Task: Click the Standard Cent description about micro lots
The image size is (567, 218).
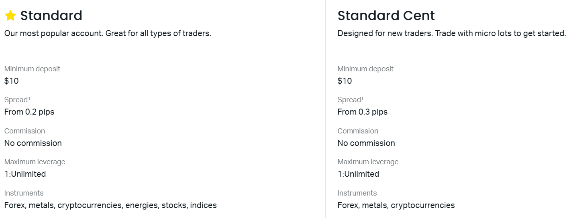Action: [452, 33]
